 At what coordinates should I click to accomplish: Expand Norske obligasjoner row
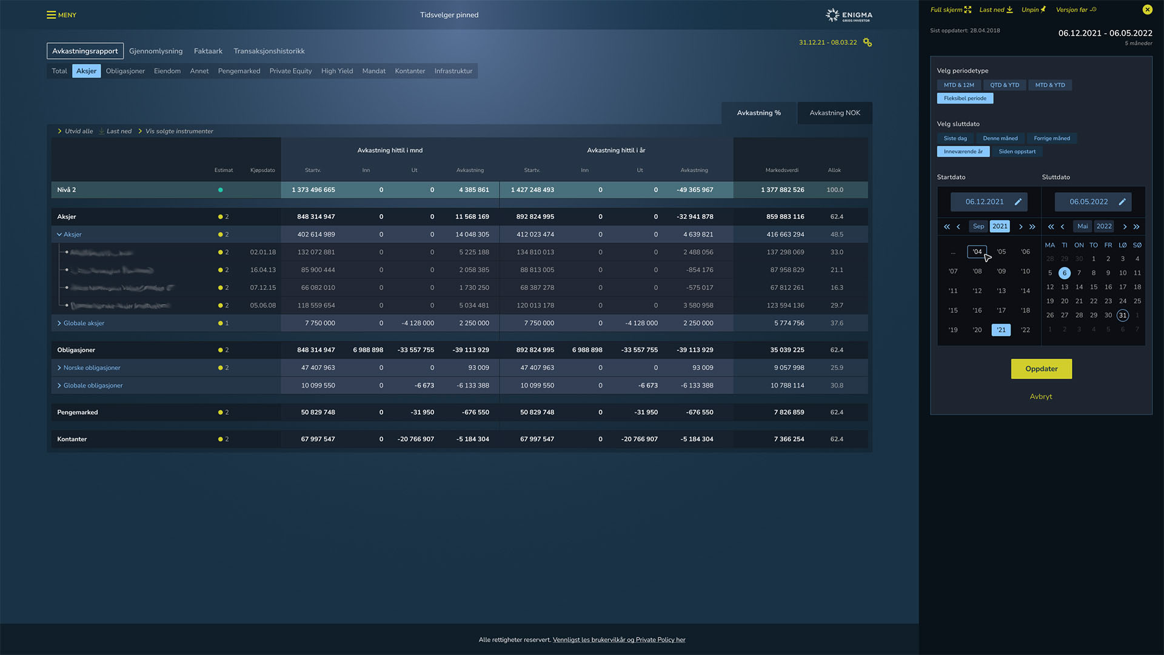(59, 368)
